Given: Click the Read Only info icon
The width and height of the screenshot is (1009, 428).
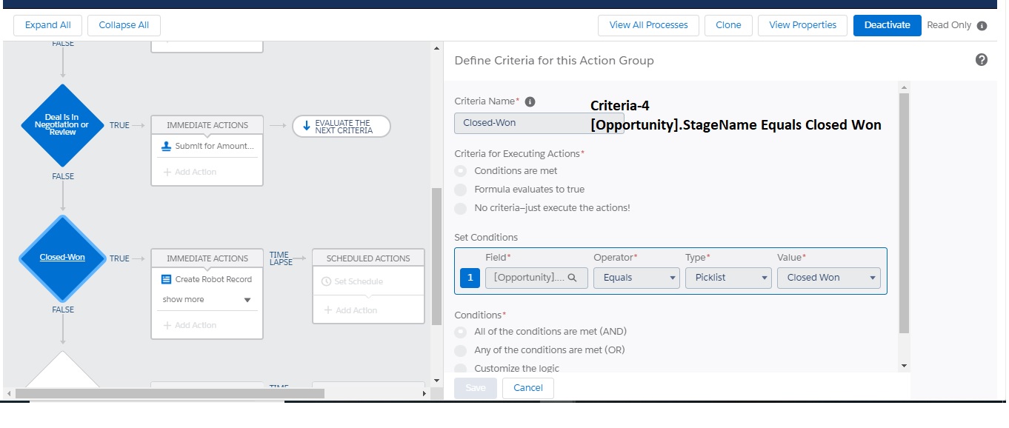Looking at the screenshot, I should (982, 25).
